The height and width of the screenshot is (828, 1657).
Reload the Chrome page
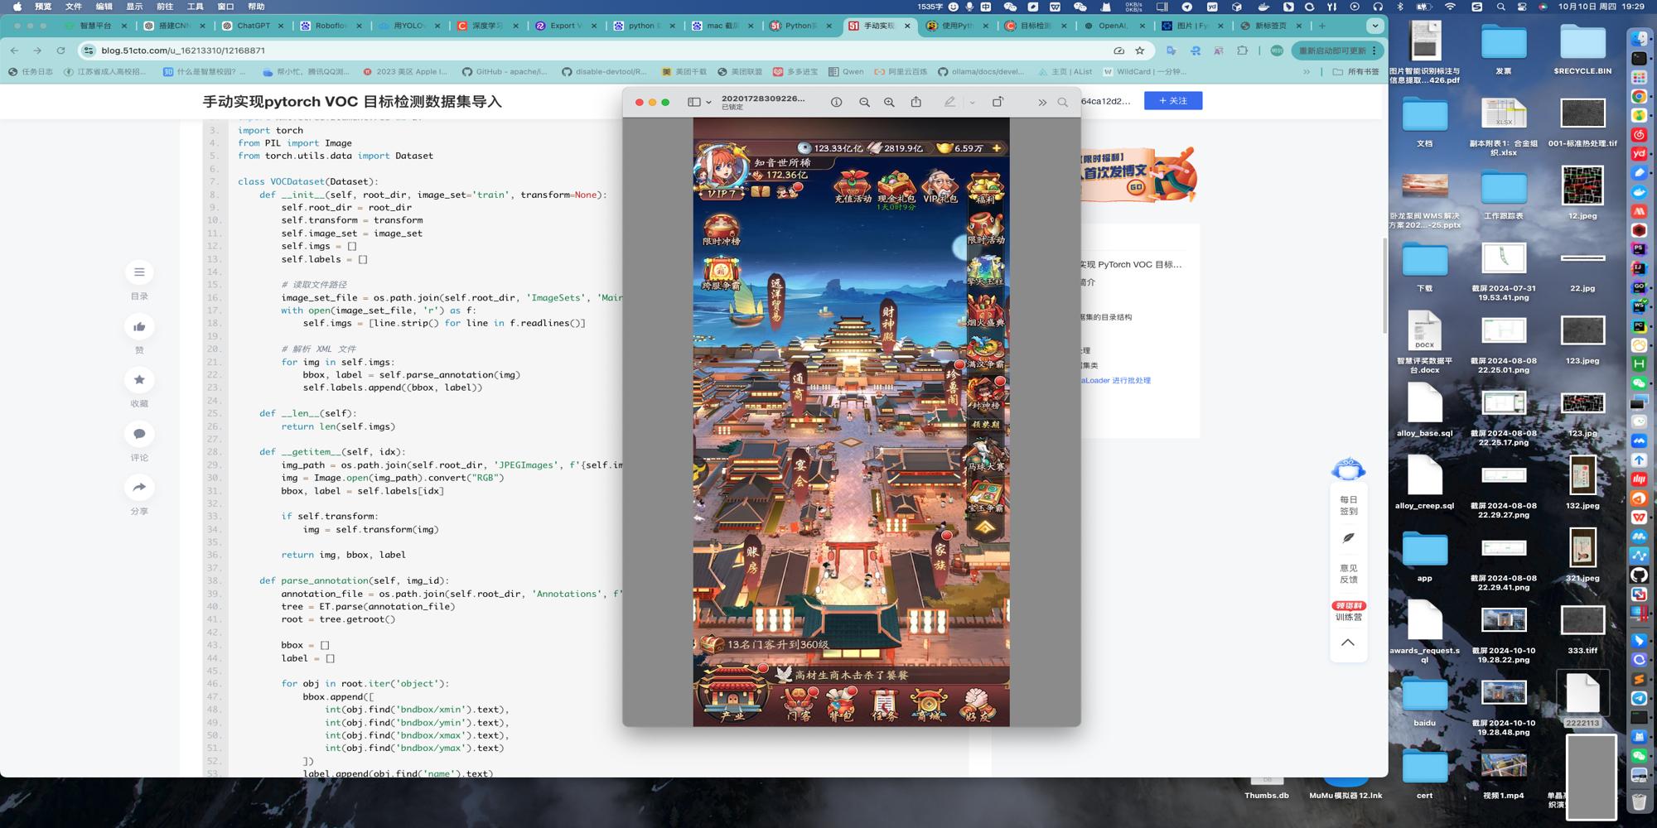(x=60, y=51)
